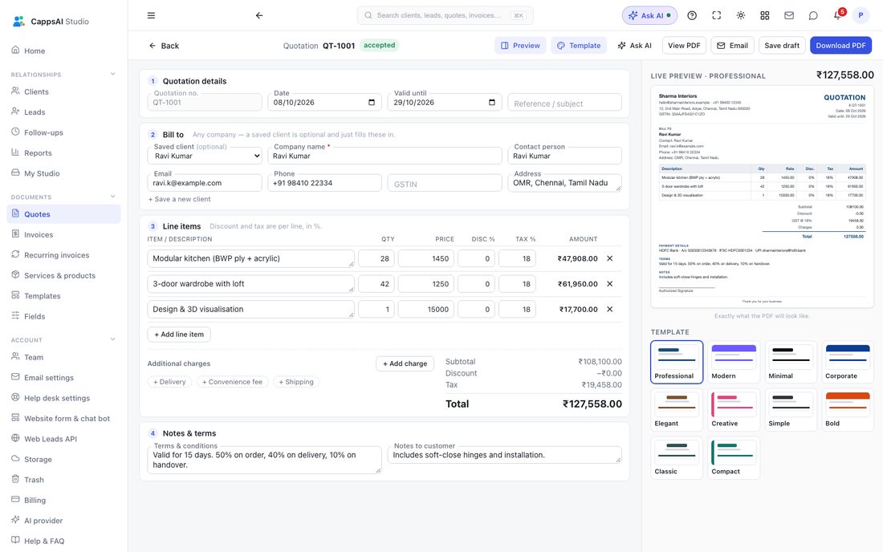Click Ask AI in the quotation toolbar

[634, 46]
